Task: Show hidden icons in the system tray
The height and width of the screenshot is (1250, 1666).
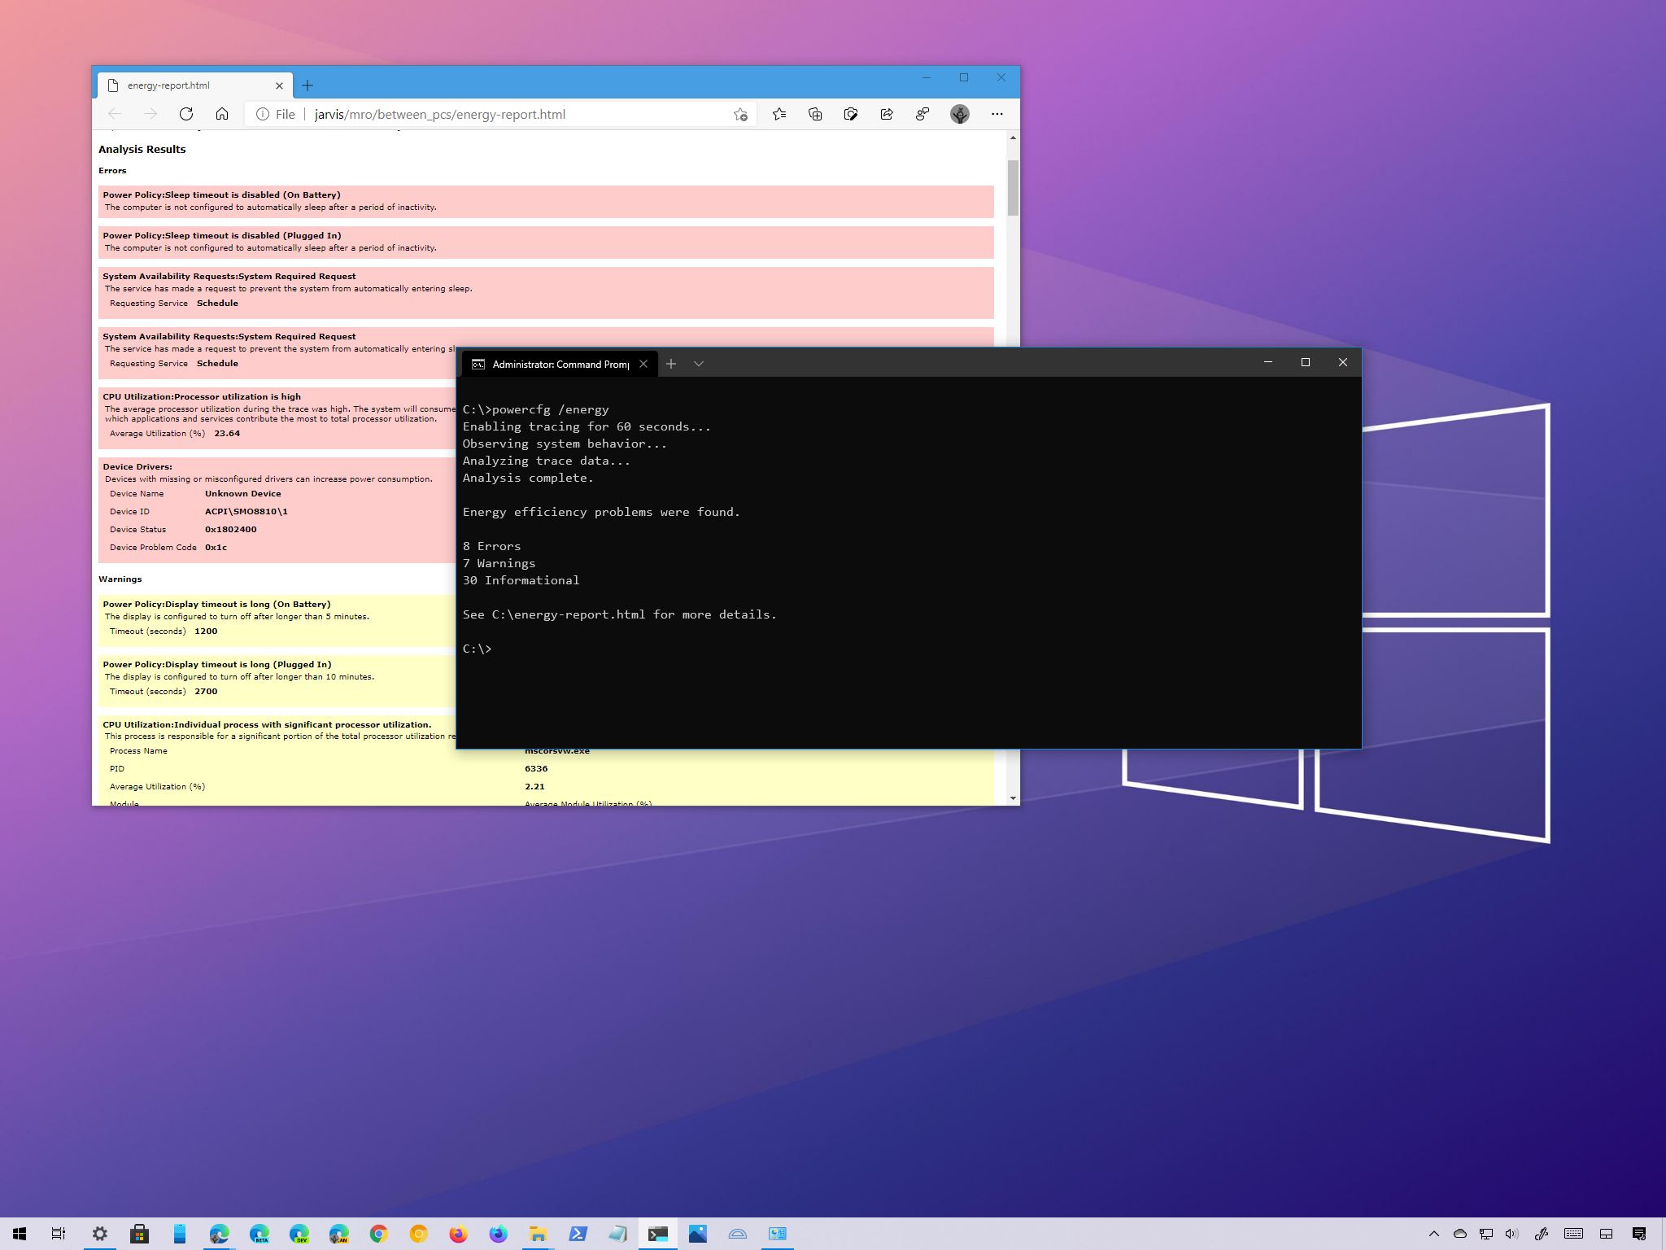Action: [1434, 1233]
